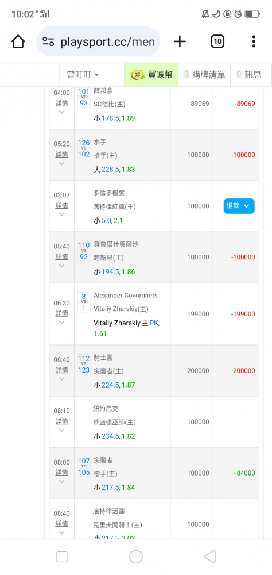Tap the Android recent apps square
The image size is (272, 575).
click(x=62, y=557)
